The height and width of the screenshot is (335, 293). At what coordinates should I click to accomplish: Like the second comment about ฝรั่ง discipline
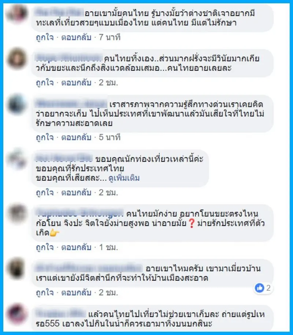(45, 83)
